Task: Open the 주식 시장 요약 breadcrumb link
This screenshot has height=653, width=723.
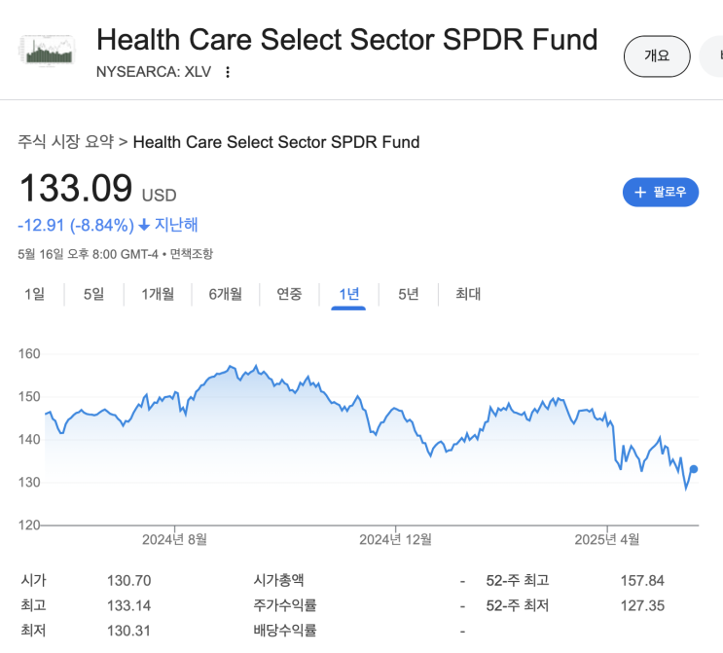Action: (65, 142)
